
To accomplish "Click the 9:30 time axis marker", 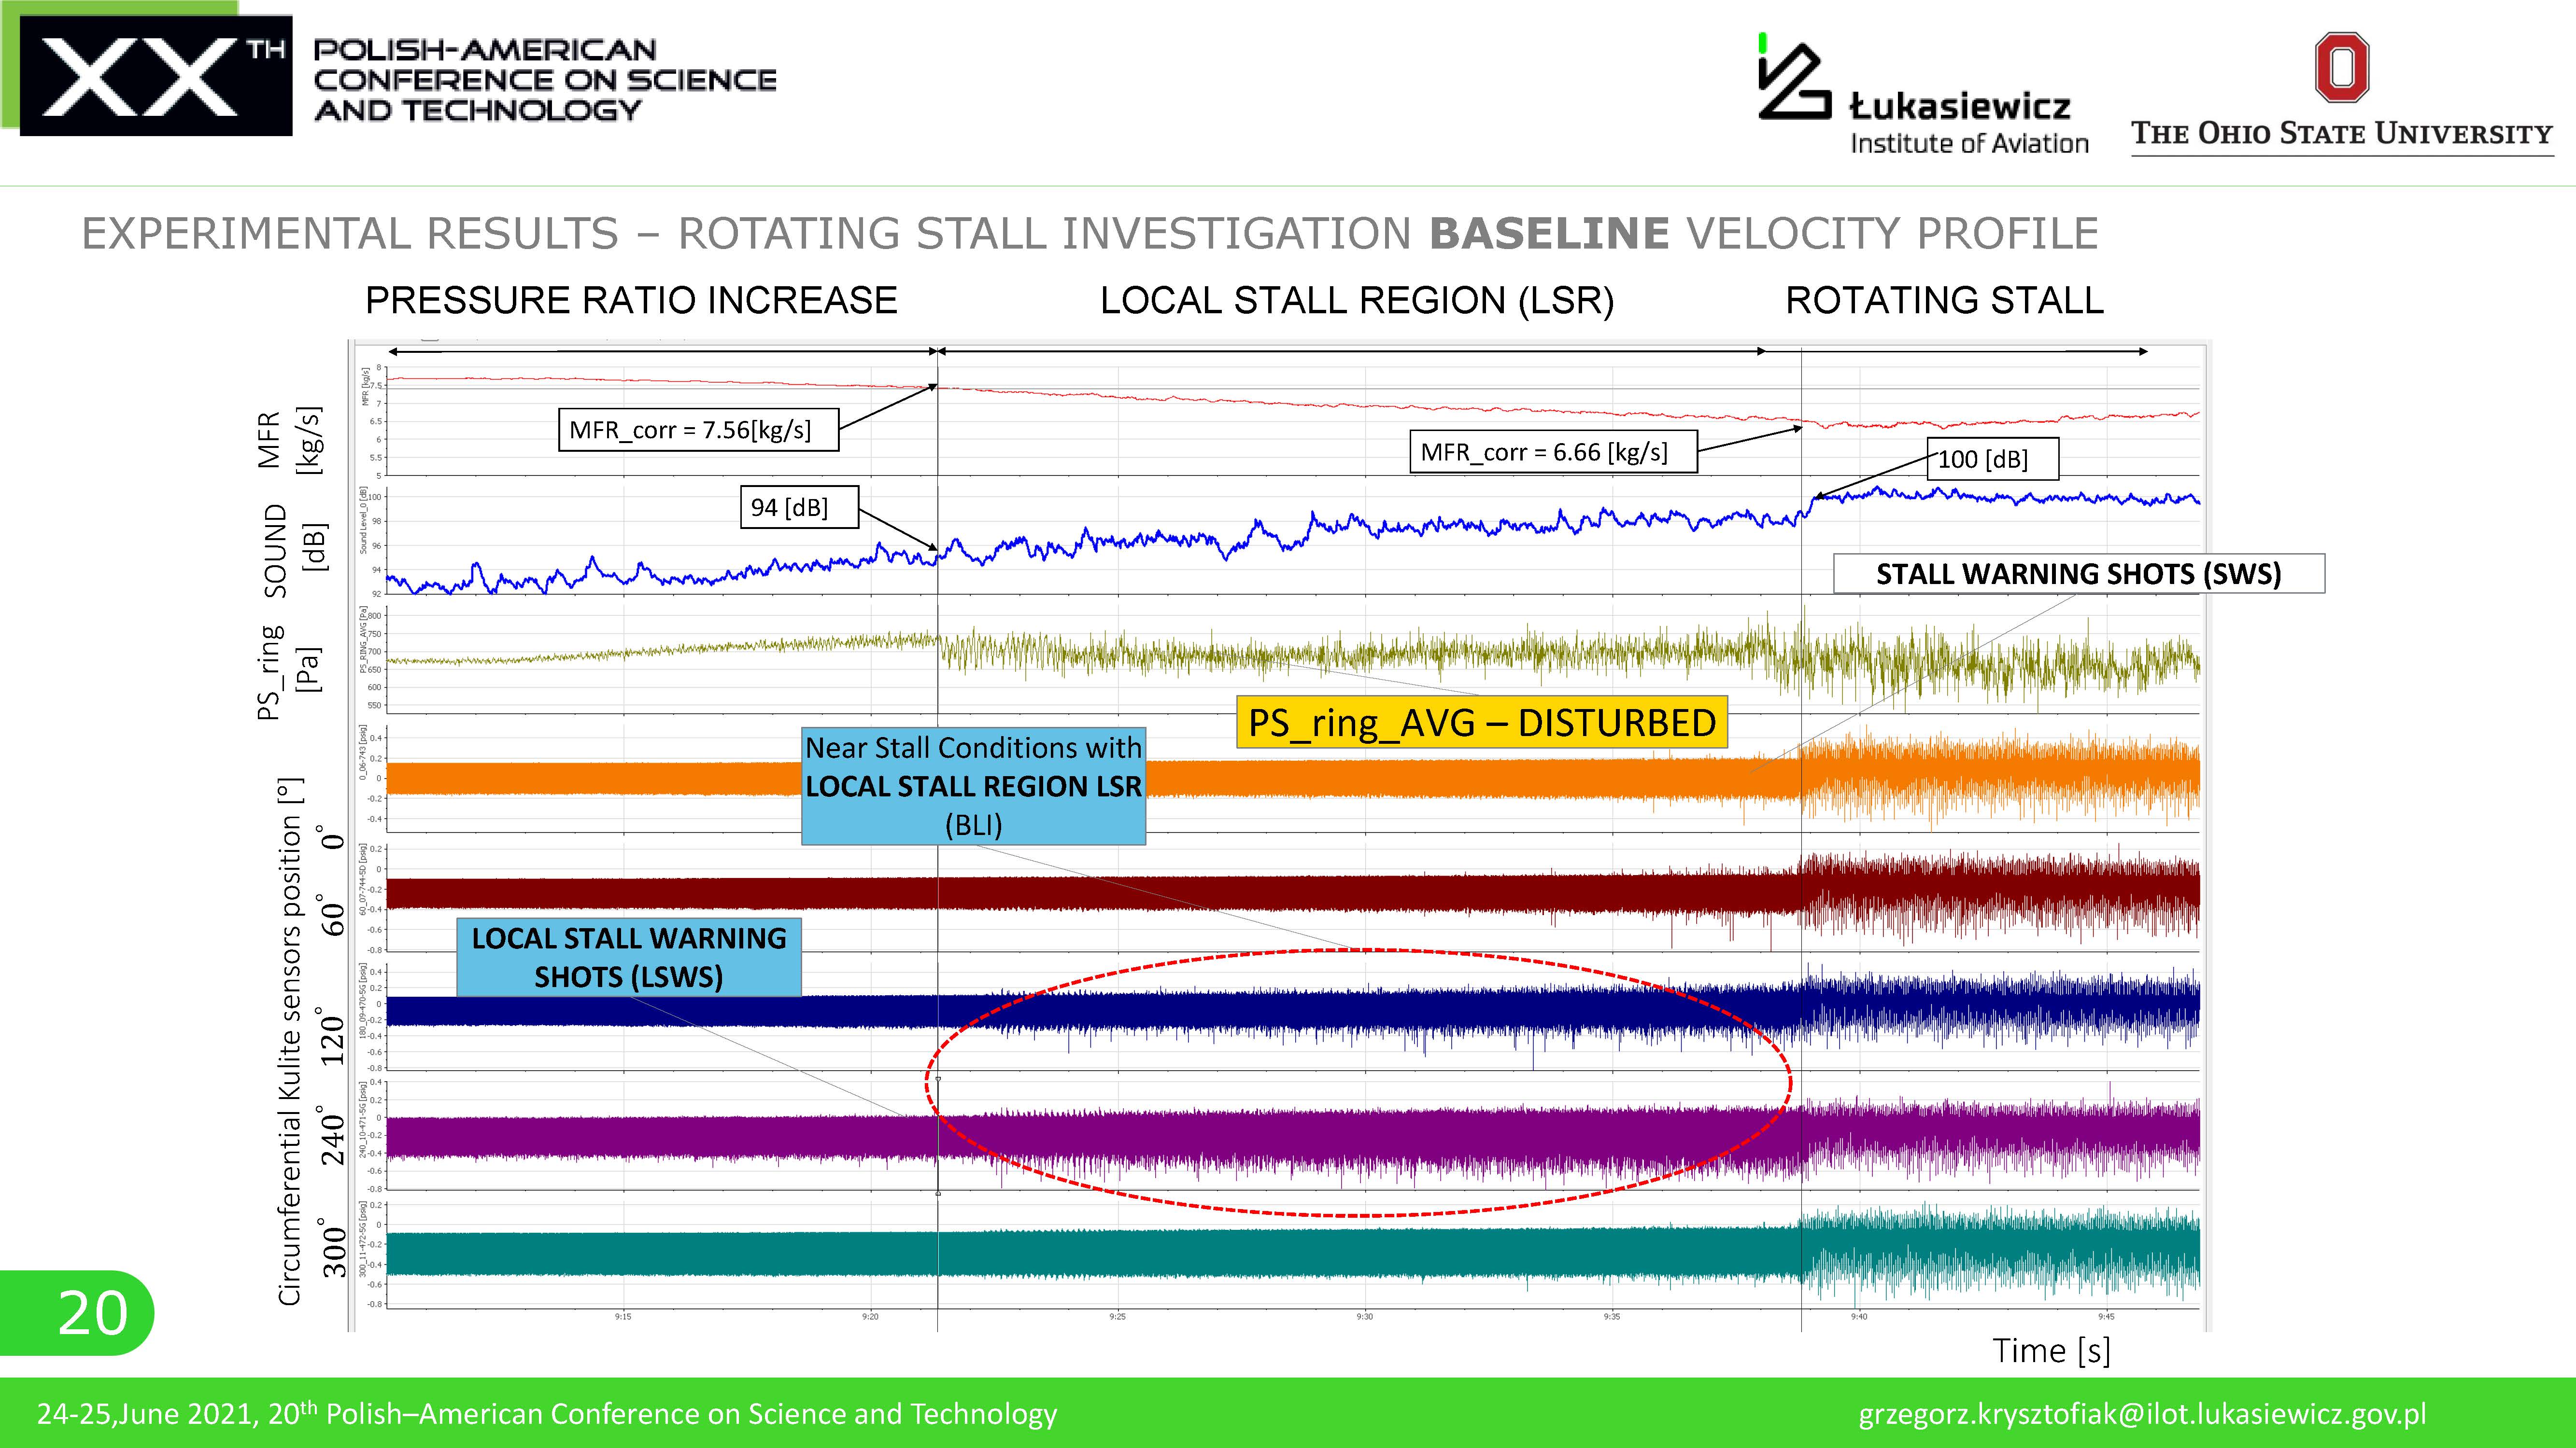I will [1364, 1317].
